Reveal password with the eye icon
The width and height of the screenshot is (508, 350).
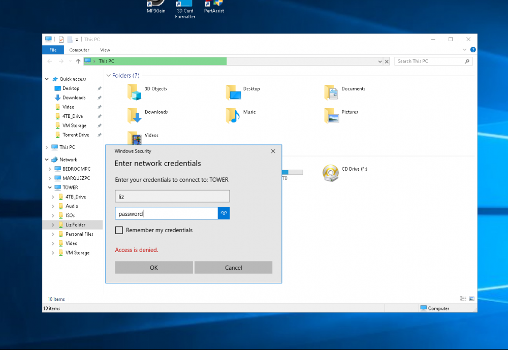pos(224,213)
